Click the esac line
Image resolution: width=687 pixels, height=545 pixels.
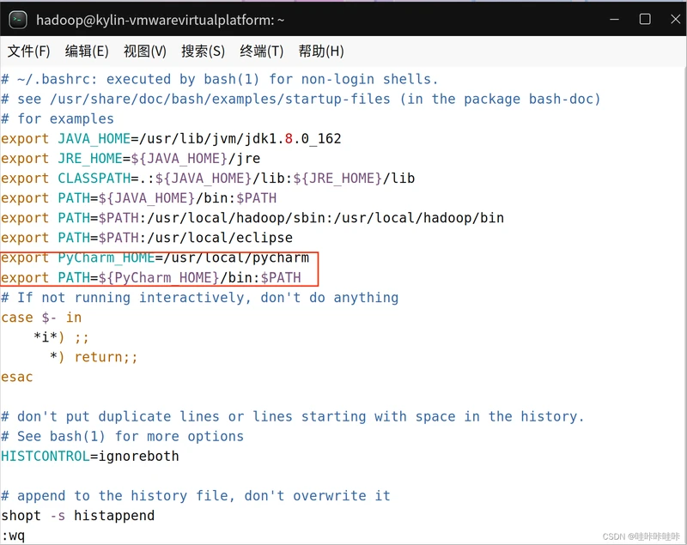point(17,377)
